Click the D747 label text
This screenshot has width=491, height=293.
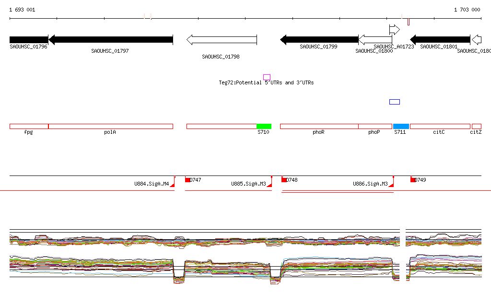click(196, 180)
